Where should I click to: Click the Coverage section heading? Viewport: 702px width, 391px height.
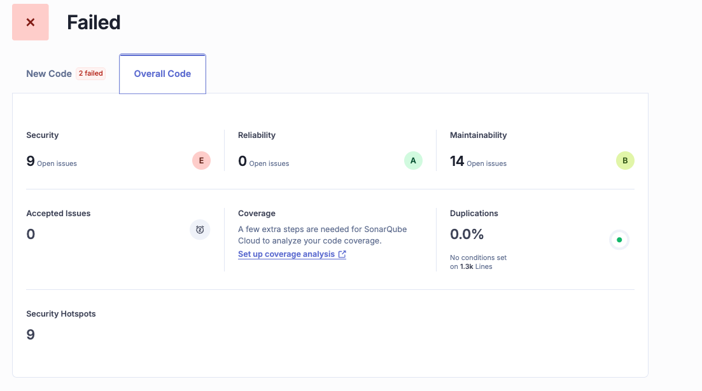(256, 214)
